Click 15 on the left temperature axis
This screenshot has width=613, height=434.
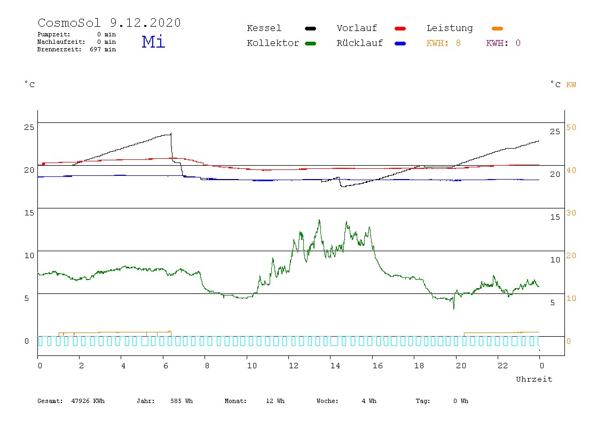pos(29,213)
